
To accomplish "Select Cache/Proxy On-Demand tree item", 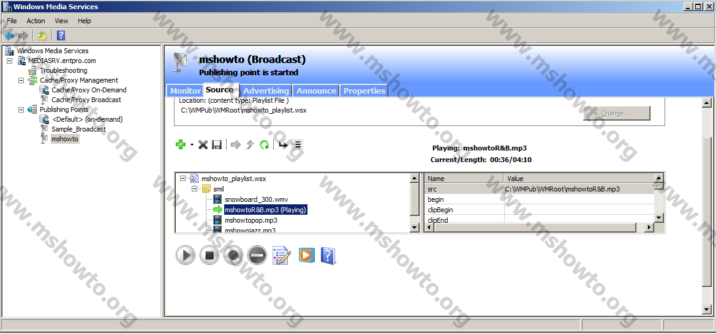I will pos(89,90).
